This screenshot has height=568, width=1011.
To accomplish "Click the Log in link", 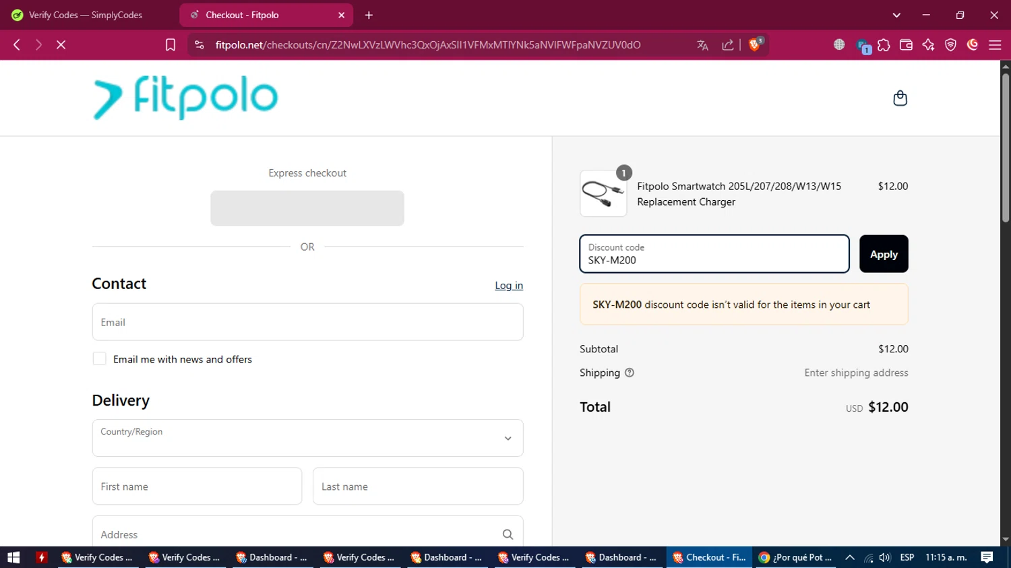I will 509,286.
